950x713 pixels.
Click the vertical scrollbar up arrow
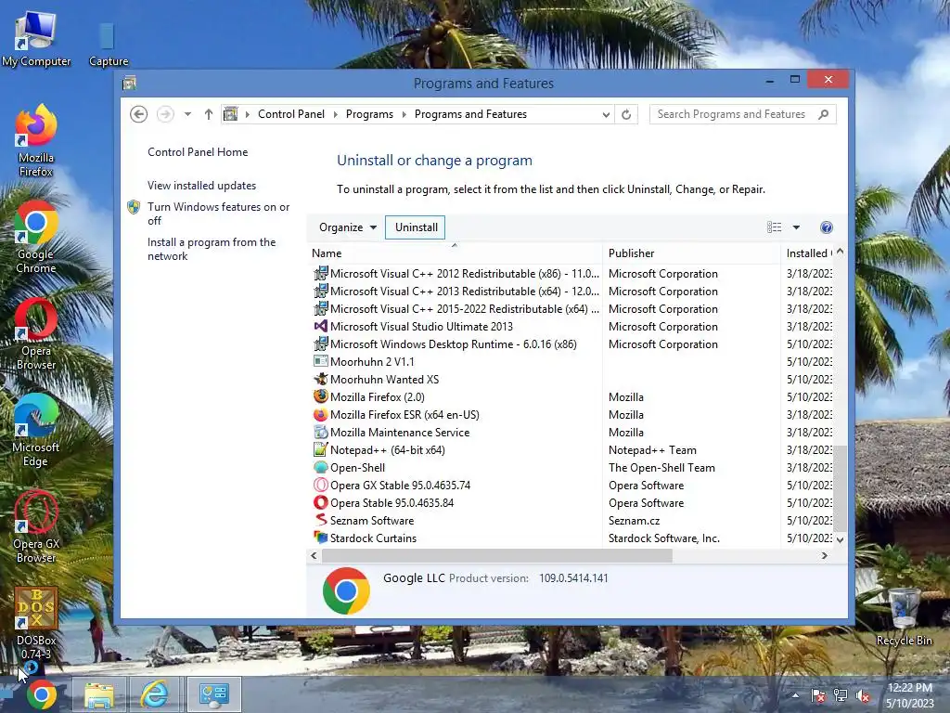click(840, 251)
